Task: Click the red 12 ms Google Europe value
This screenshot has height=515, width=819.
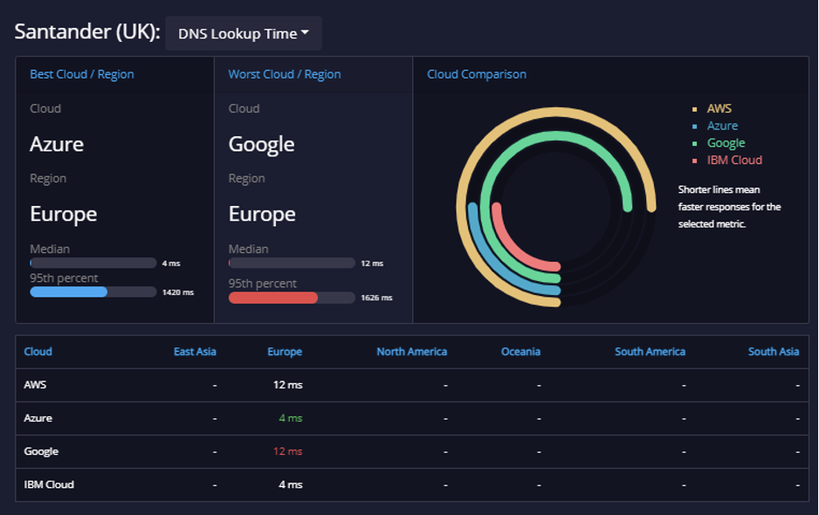Action: [x=288, y=451]
